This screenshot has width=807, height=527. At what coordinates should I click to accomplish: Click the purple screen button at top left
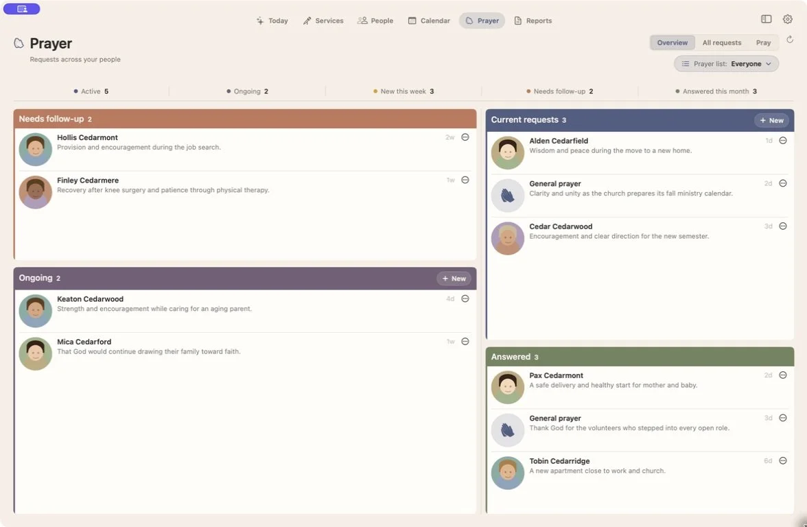click(22, 9)
